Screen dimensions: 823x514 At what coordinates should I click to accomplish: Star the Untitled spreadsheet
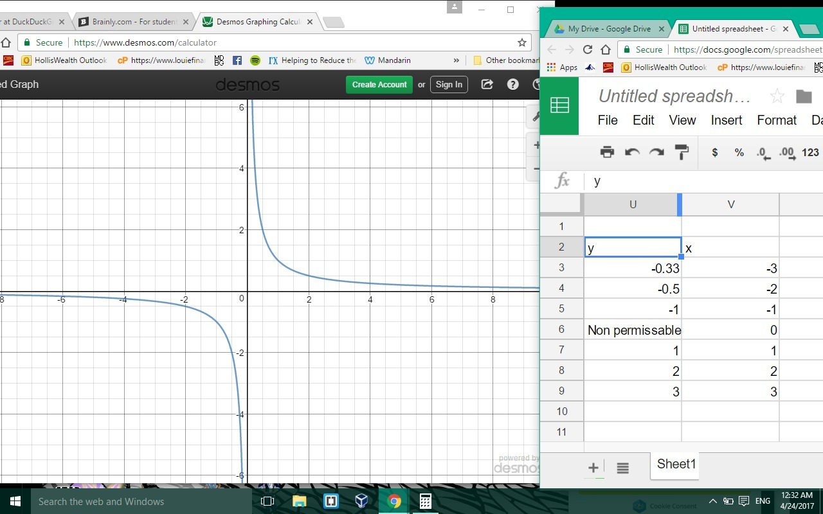[777, 96]
